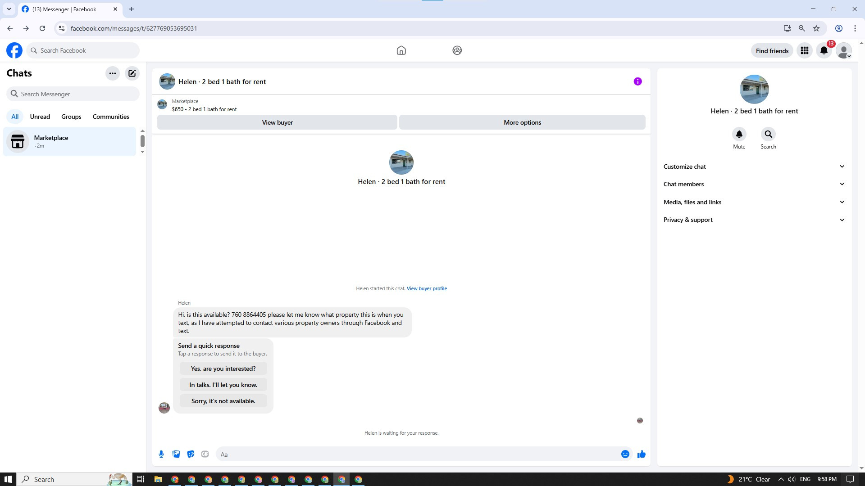Switch to the Unread tab
This screenshot has width=865, height=486.
click(x=40, y=117)
